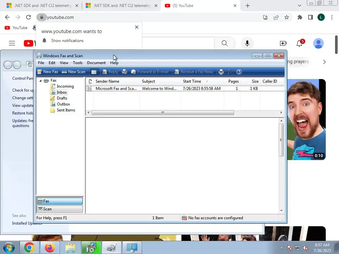Click New Fax in Fax and Scan toolbar

click(x=48, y=72)
